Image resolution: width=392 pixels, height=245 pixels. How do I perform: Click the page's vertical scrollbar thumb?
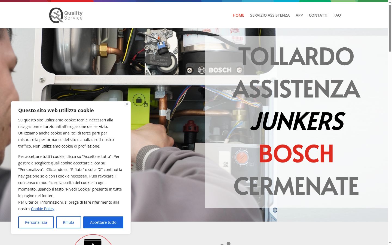point(390,28)
